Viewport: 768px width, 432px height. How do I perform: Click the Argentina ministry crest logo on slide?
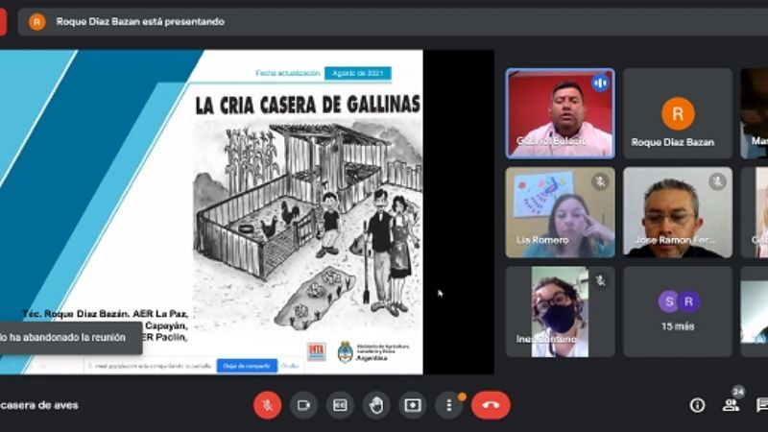[346, 351]
